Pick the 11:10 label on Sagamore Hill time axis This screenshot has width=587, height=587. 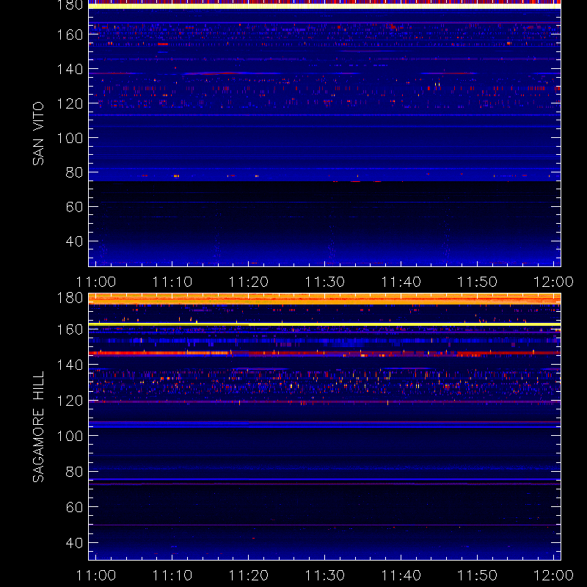click(172, 575)
